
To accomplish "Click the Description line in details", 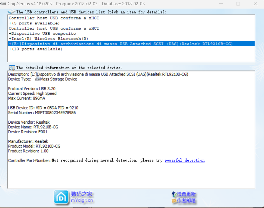I will point(98,74).
